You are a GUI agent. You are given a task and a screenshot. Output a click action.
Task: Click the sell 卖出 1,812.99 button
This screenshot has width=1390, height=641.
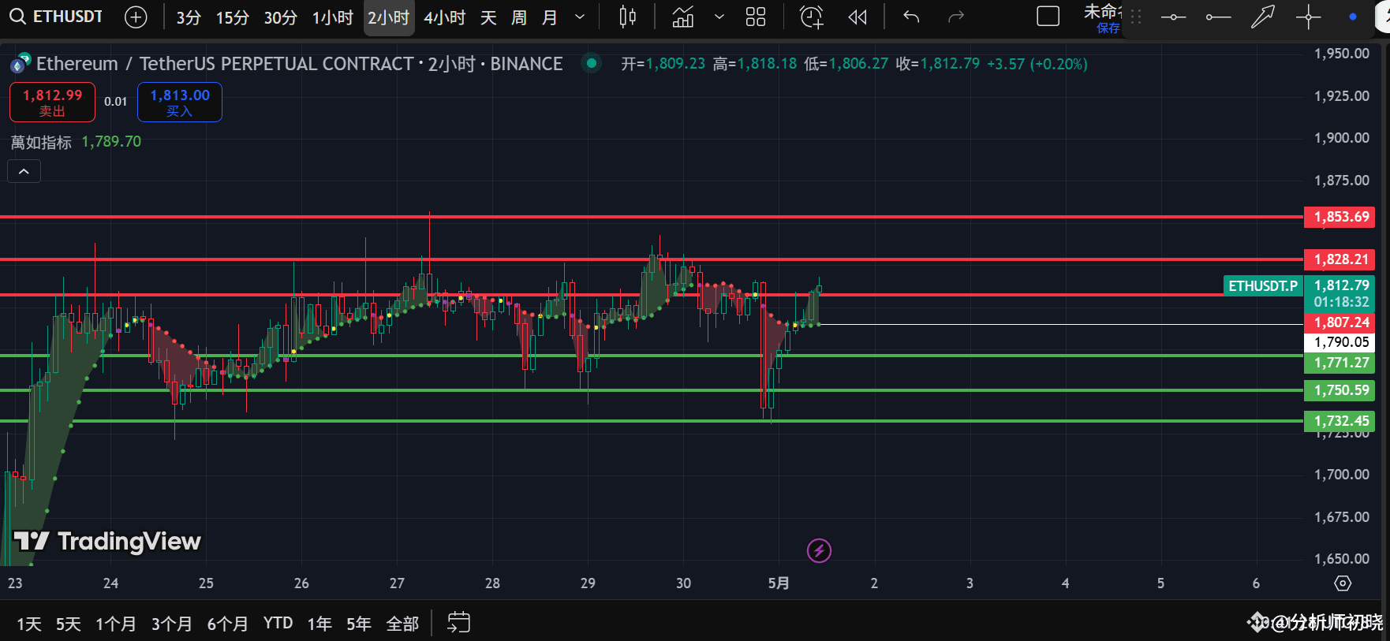click(52, 102)
